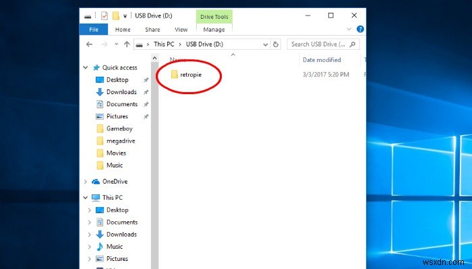Expand the ribbon with the chevron
This screenshot has height=269, width=472.
click(x=349, y=29)
